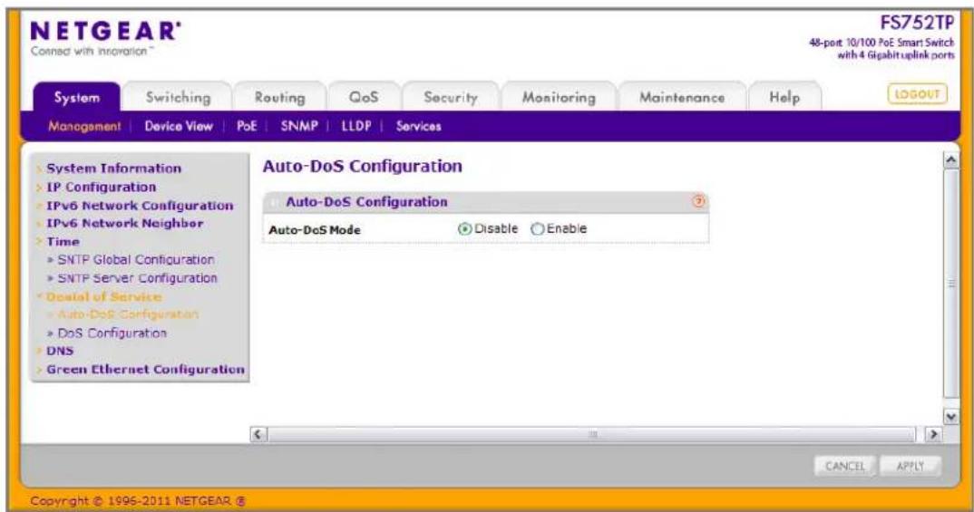Expand the Time tree section

coord(63,241)
